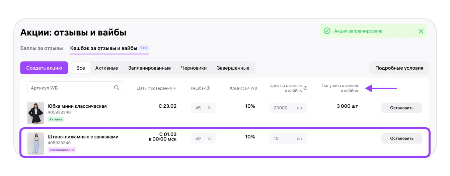Stop the 'Штаны пижамные с завязками' promotion
This screenshot has width=450, height=176.
402,138
